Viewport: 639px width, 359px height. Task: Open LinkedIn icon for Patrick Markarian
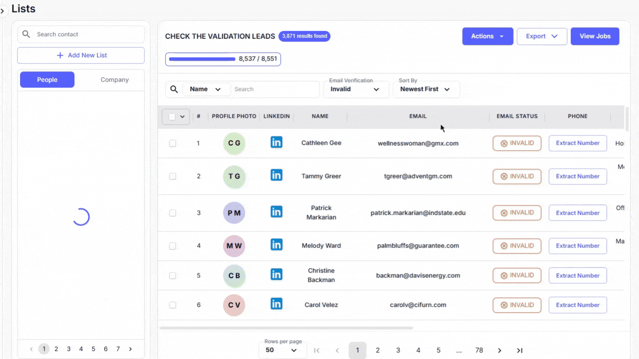pyautogui.click(x=276, y=212)
